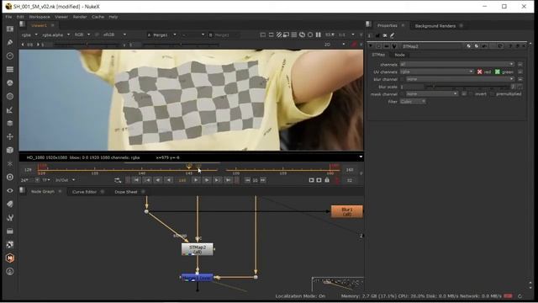
Task: Click the Deep nodes icon in left toolbar
Action: coord(10,178)
